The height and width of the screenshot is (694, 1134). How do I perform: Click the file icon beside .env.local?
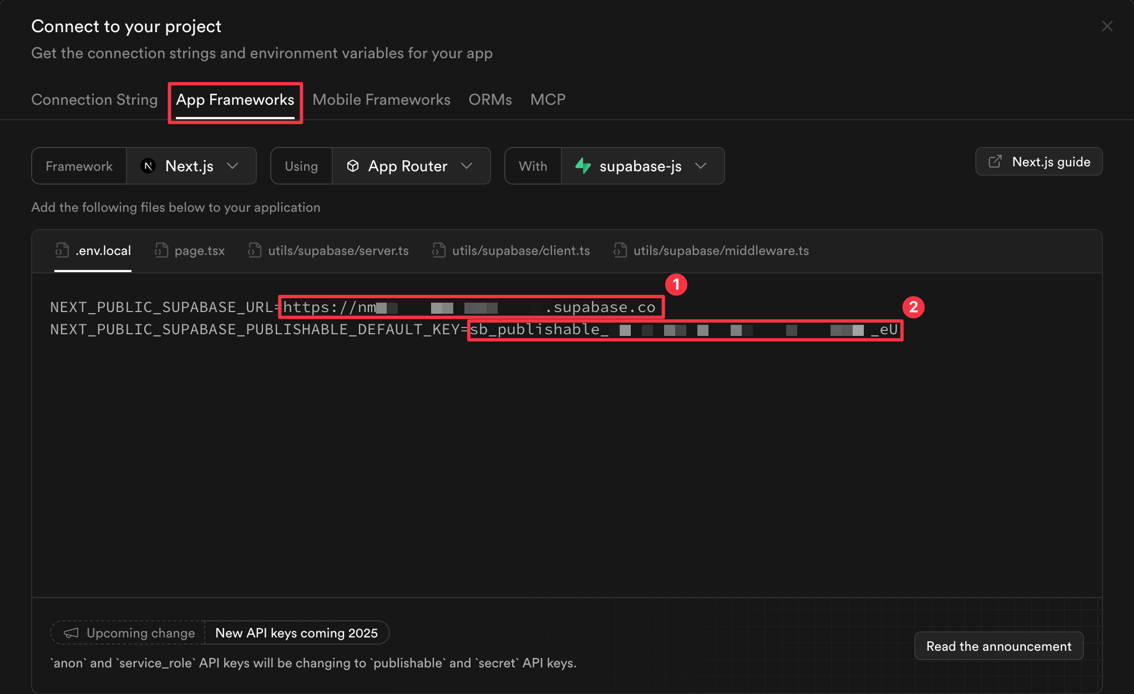[x=62, y=251]
